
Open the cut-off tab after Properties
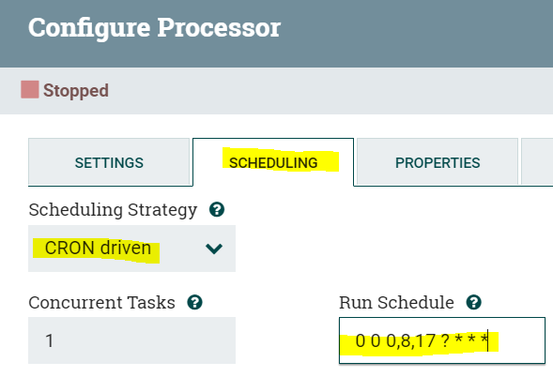point(537,162)
